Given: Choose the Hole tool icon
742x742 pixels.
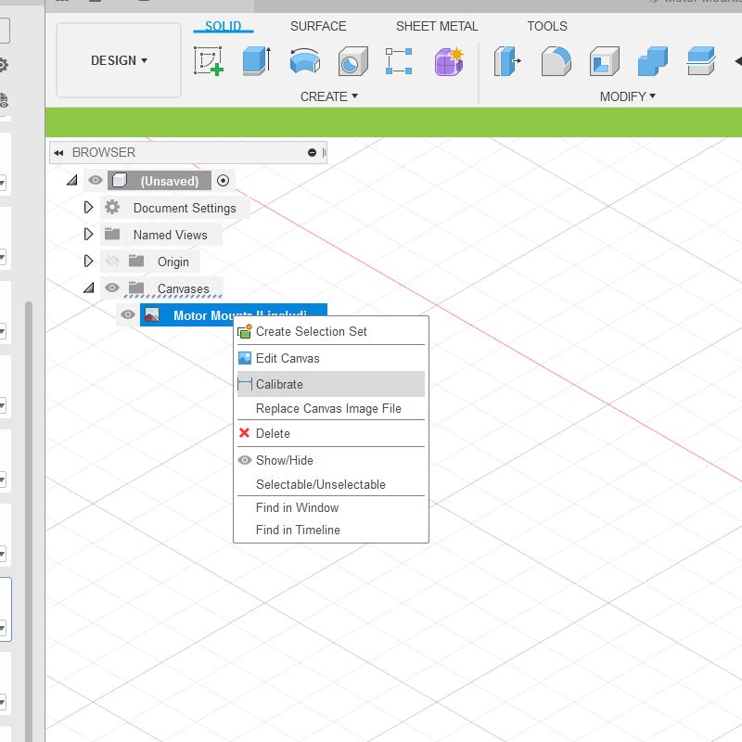Looking at the screenshot, I should [352, 61].
